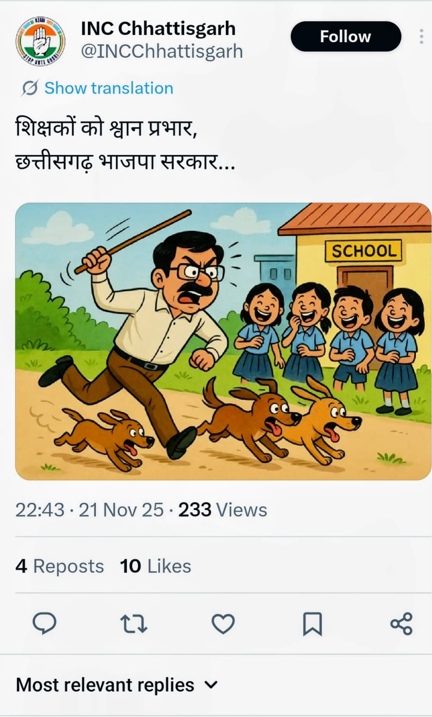Show translation of the Hindi tweet text
Screen dimensions: 432x717
pyautogui.click(x=108, y=88)
